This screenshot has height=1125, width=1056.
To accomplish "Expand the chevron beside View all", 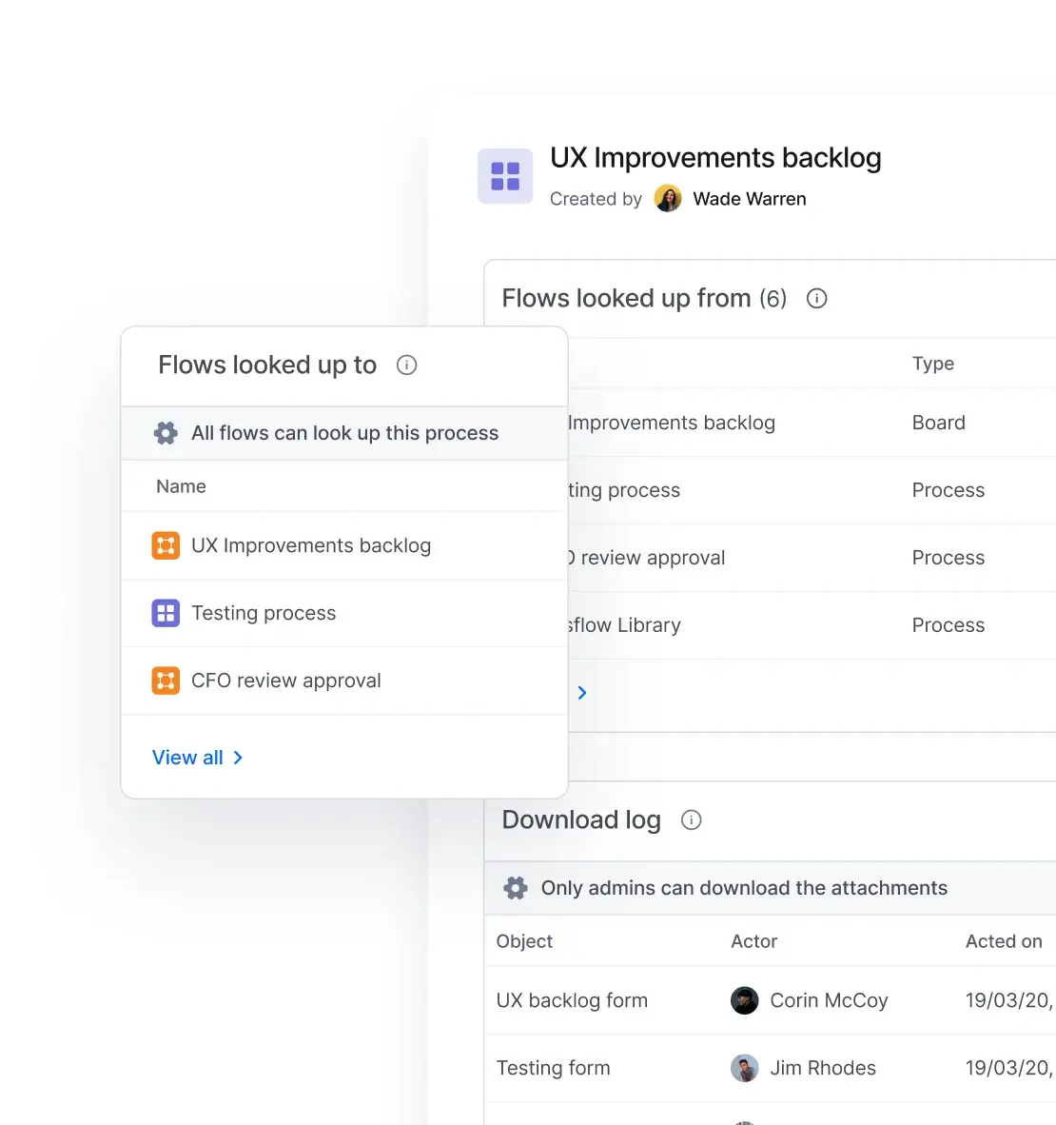I will [238, 758].
